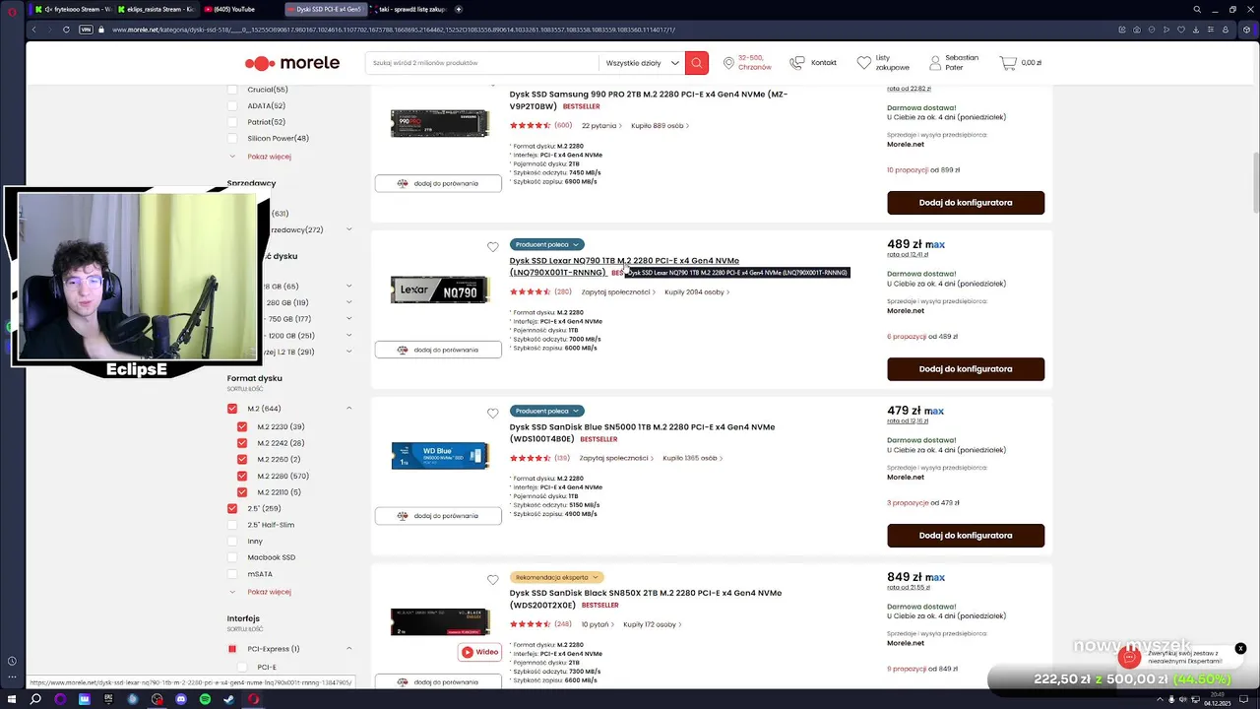The image size is (1260, 709).
Task: Click browser reload button
Action: (x=66, y=30)
